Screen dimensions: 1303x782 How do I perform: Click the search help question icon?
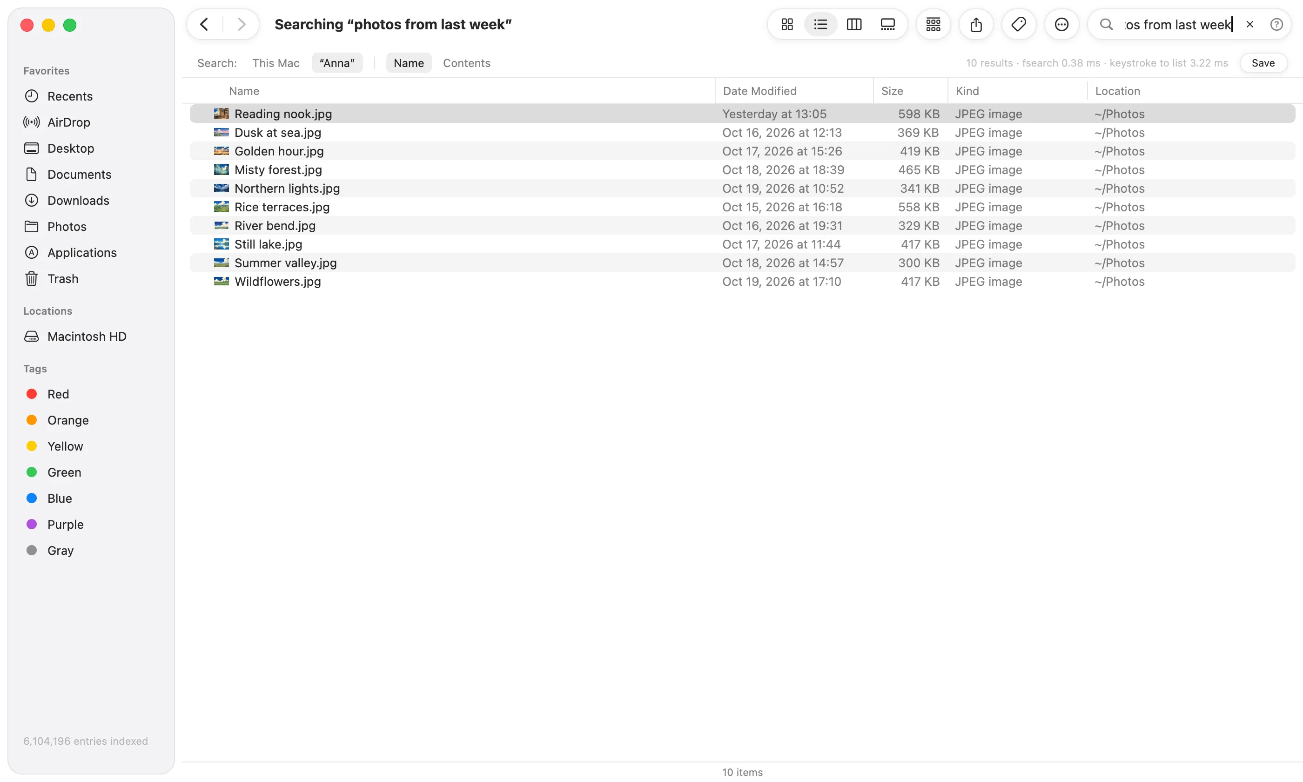1276,24
